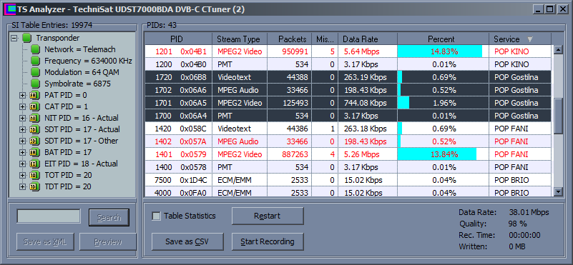
Task: Enable the Table Statistics checkbox
Action: coord(156,216)
